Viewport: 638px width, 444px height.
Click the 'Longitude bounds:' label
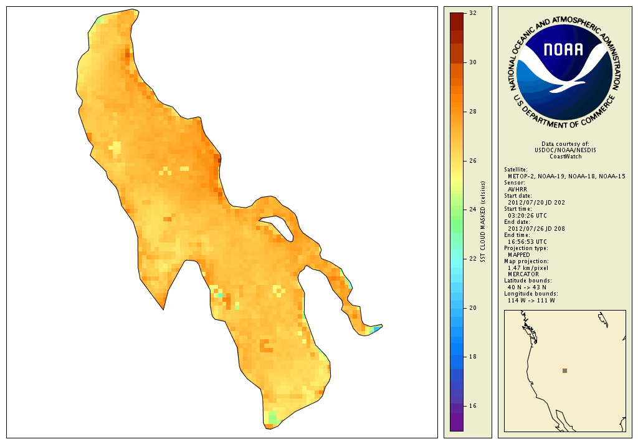point(531,294)
